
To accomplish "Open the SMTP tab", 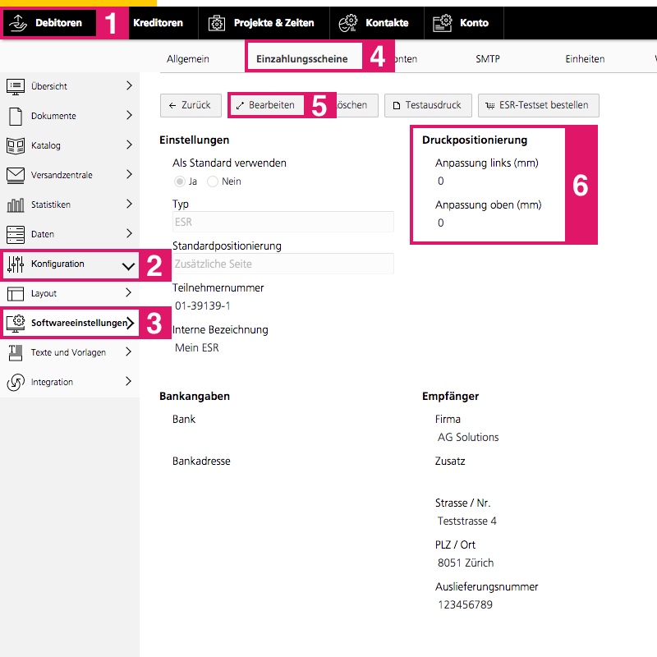I will coord(487,59).
